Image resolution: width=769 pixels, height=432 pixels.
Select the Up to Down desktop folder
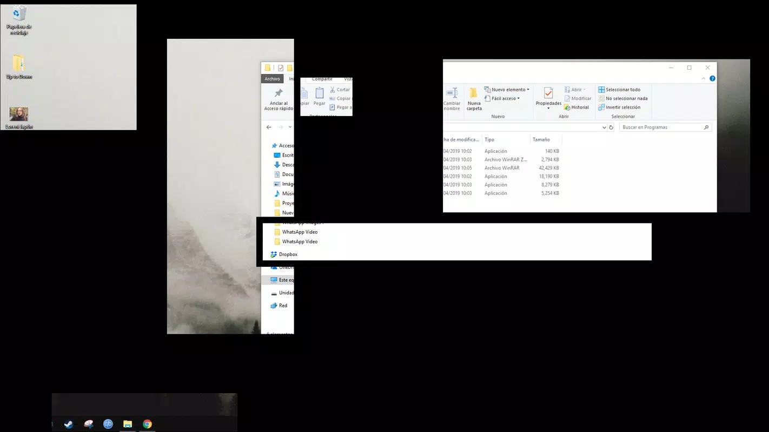19,67
